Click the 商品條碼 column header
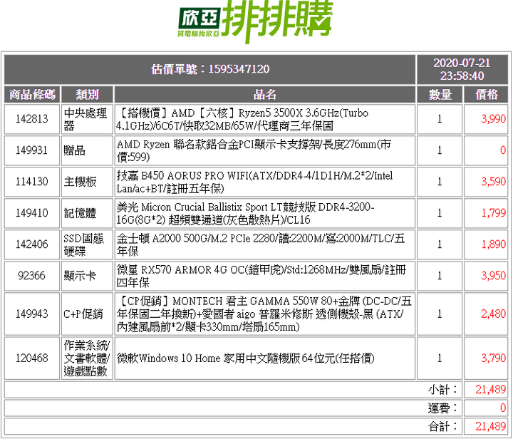513x439 pixels. pos(32,95)
